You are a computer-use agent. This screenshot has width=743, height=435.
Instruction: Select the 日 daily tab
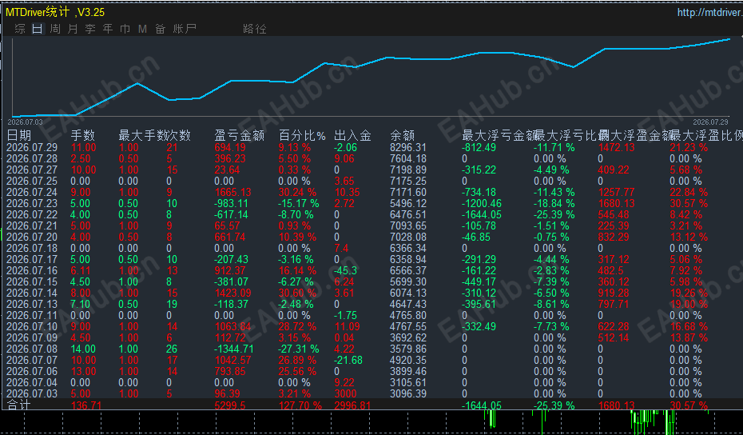38,29
